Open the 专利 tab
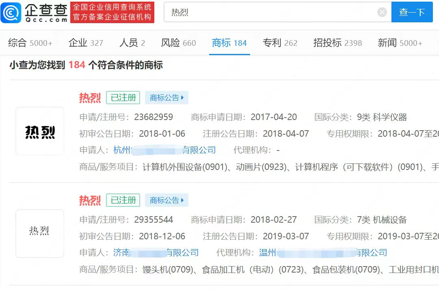 click(280, 43)
